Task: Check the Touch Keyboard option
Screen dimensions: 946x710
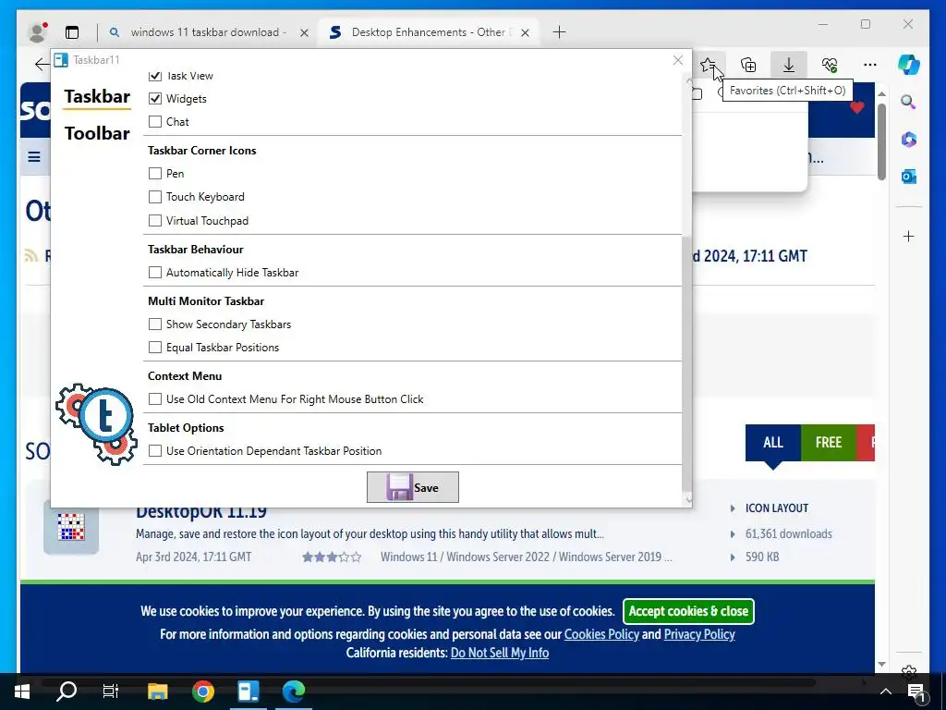Action: pos(155,197)
